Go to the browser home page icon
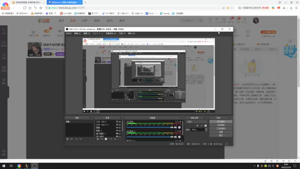Screen dimensions: 300x169 click(30, 8)
